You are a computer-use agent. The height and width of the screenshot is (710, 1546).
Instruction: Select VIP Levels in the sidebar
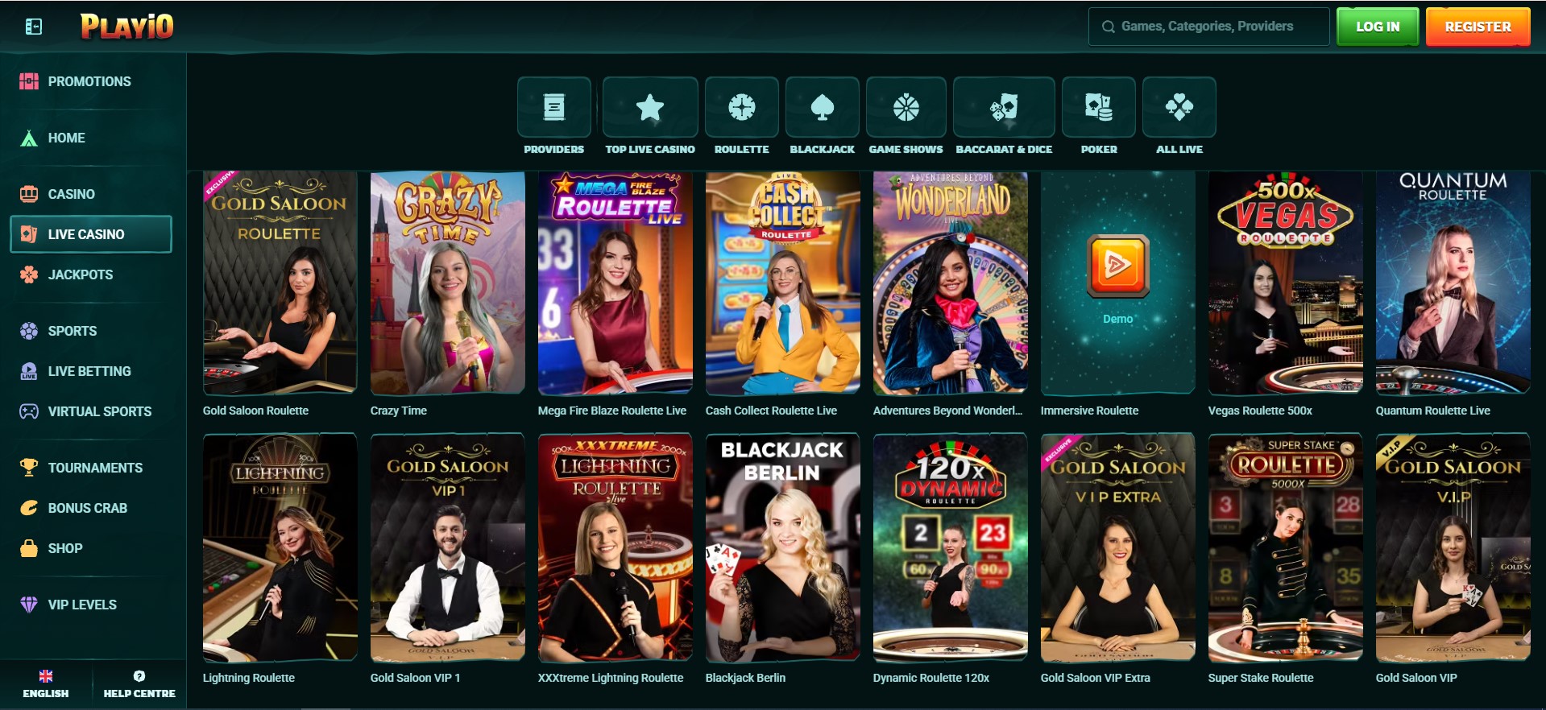[x=81, y=605]
